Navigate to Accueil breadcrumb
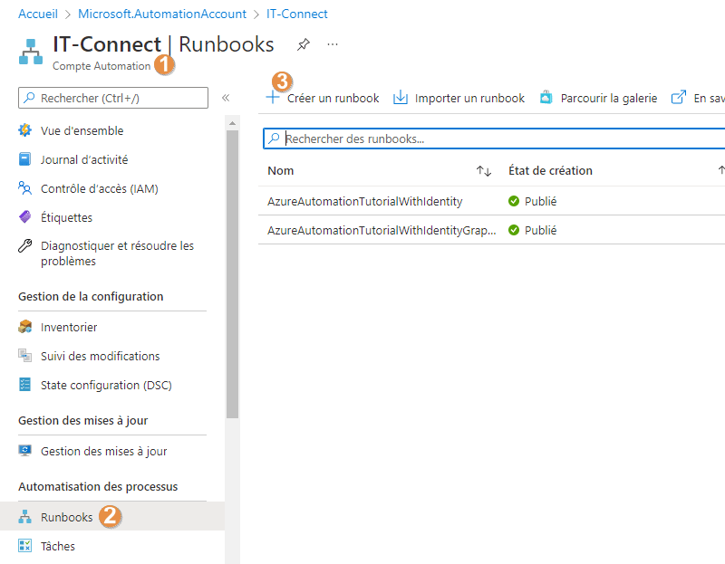The width and height of the screenshot is (725, 564). pos(38,14)
